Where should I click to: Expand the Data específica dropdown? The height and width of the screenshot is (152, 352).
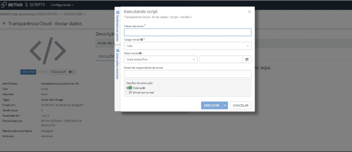pyautogui.click(x=161, y=60)
